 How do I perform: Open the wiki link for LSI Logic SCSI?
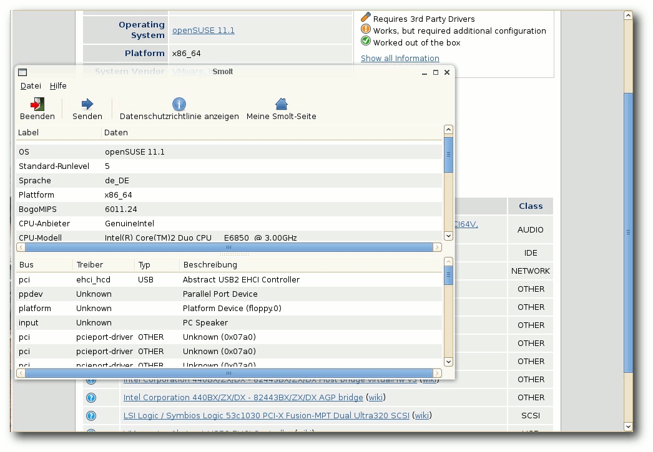pos(421,415)
